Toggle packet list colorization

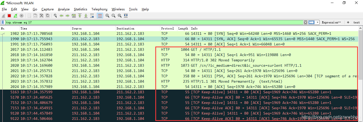point(100,16)
